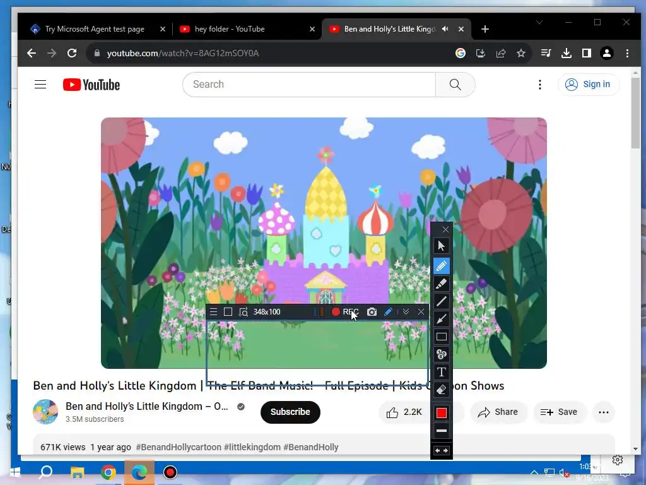Mute the tab via the speaker icon
Screen dimensions: 646x485
click(x=445, y=29)
